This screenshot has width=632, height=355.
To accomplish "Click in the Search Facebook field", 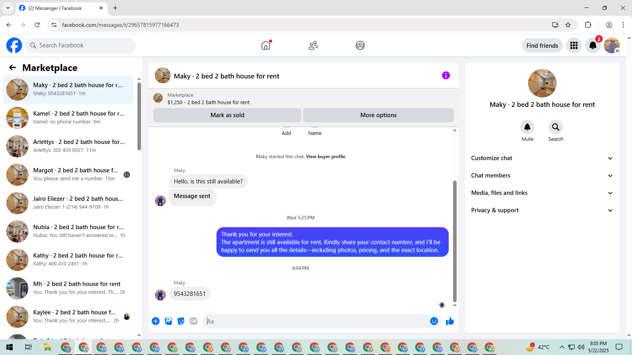I will [81, 45].
